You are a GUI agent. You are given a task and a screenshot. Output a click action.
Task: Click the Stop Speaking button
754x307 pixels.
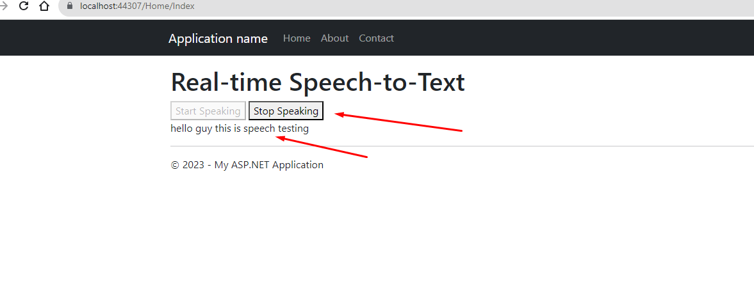286,111
